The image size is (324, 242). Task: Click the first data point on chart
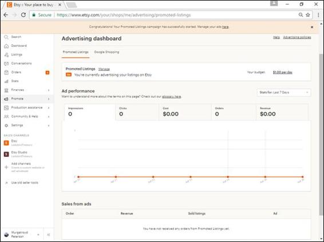(78, 177)
